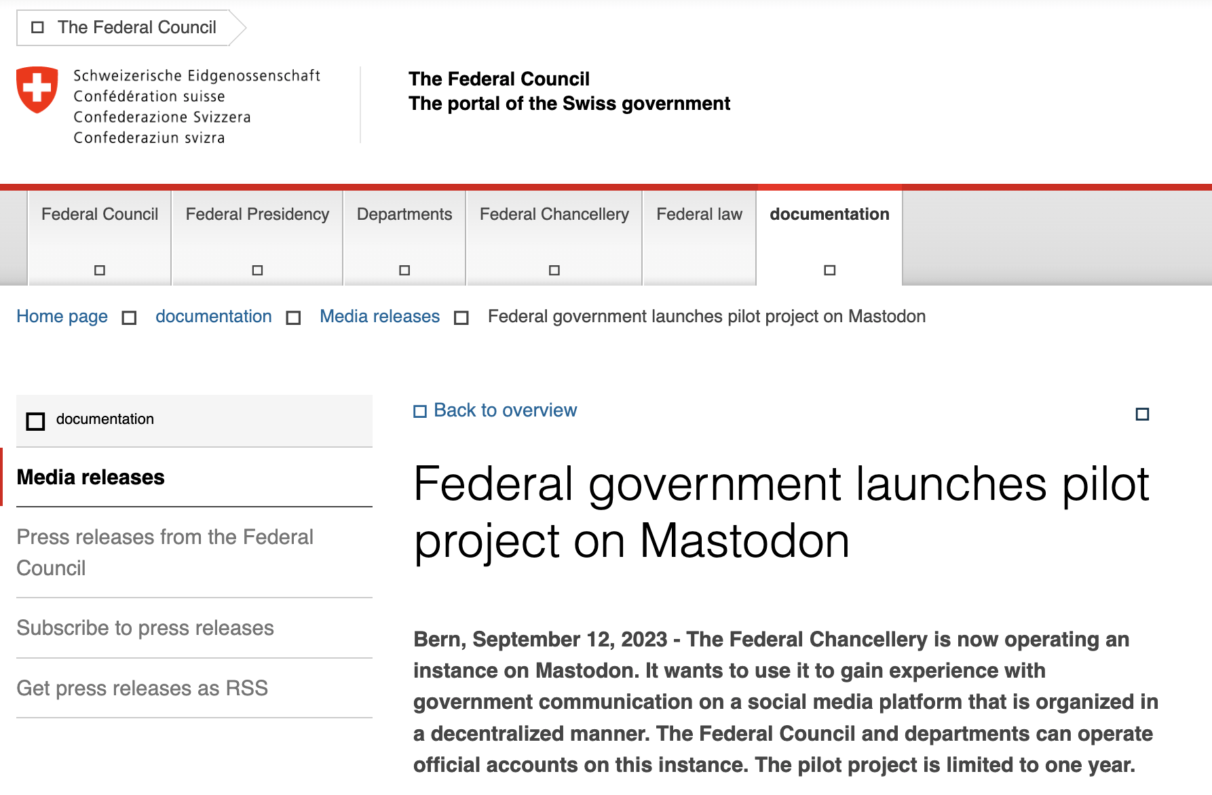1212x795 pixels.
Task: Open the Federal Council nav tab
Action: (100, 237)
